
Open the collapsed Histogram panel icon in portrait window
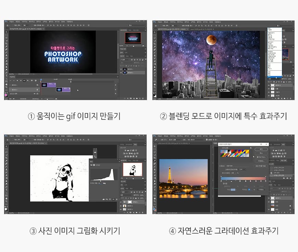[x=95, y=152]
